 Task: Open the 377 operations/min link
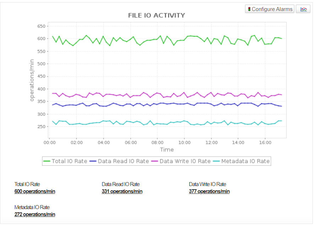coord(209,191)
